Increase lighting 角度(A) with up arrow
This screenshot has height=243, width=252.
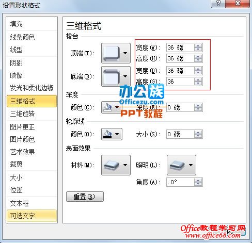tap(198, 180)
